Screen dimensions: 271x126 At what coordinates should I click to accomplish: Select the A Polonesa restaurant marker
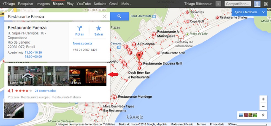pyautogui.click(x=134, y=44)
